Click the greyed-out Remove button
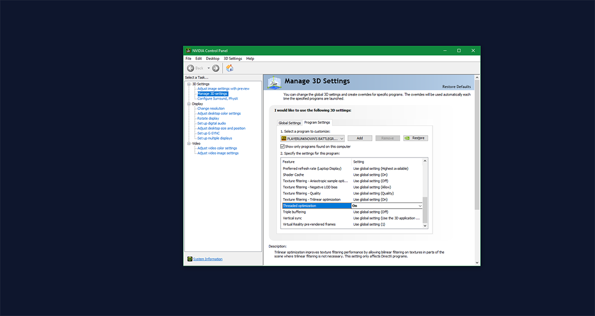 (x=388, y=138)
